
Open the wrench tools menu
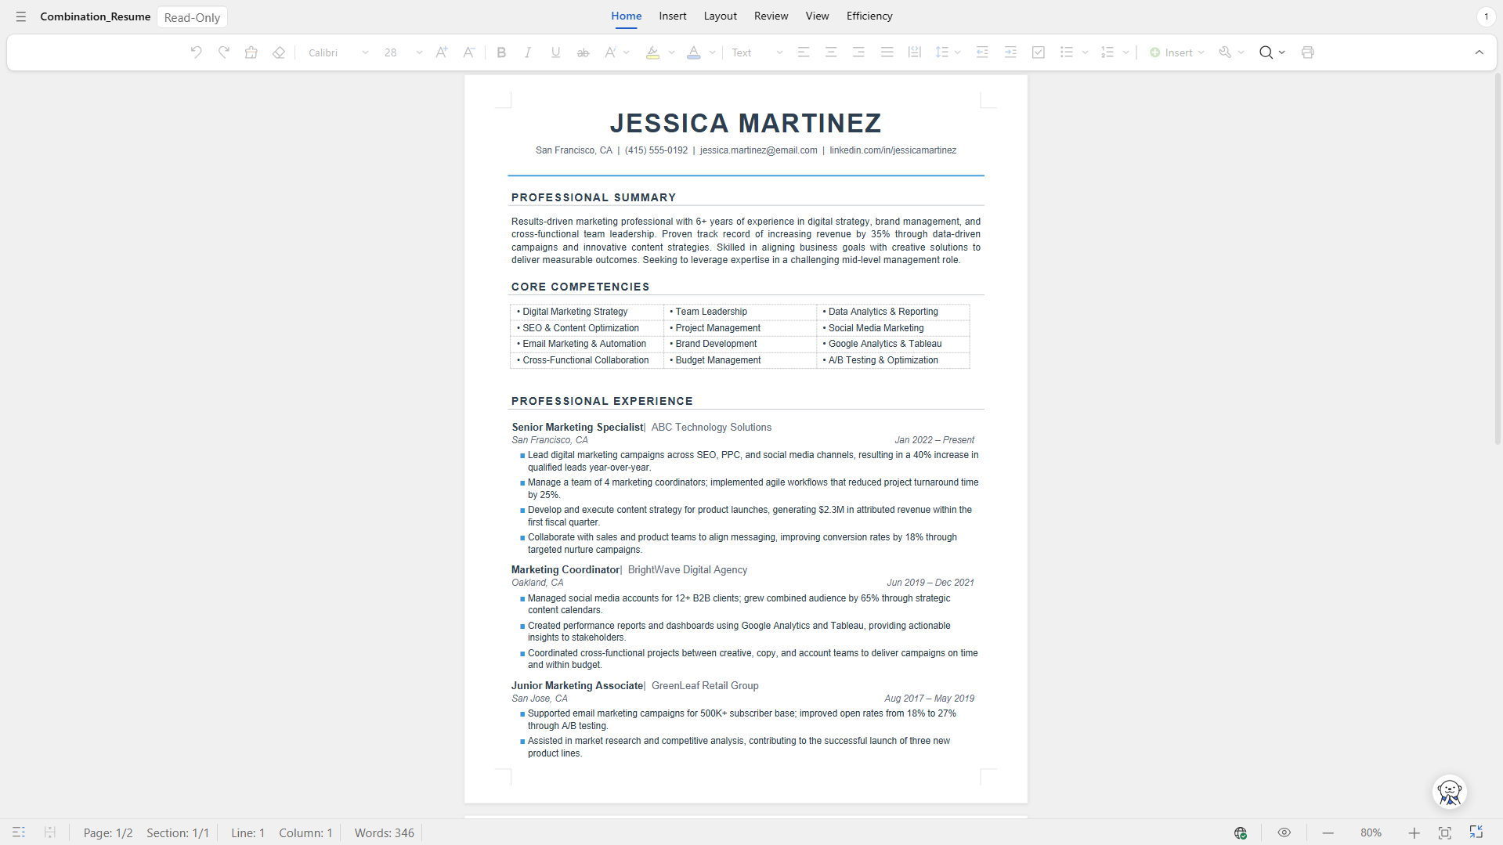click(x=1226, y=52)
